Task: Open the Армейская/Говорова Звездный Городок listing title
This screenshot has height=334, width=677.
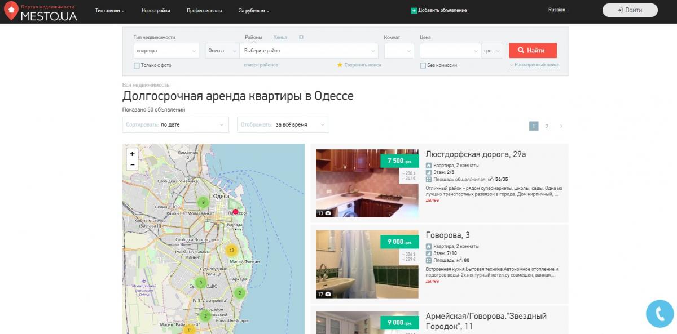Action: pyautogui.click(x=486, y=321)
